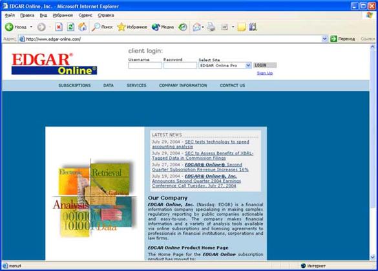Open the Сервис menu
378x271 pixels.
pos(85,16)
